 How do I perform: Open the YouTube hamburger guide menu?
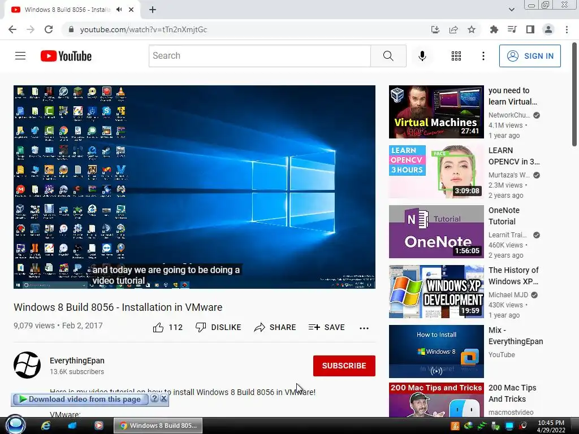click(20, 56)
